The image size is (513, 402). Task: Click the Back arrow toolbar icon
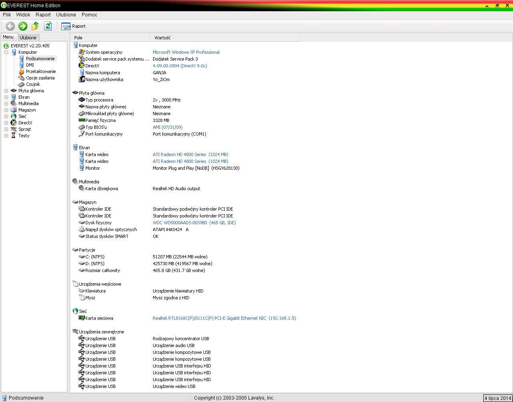(x=10, y=26)
